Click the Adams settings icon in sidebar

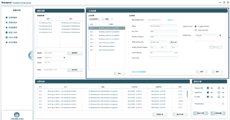click(x=6, y=37)
